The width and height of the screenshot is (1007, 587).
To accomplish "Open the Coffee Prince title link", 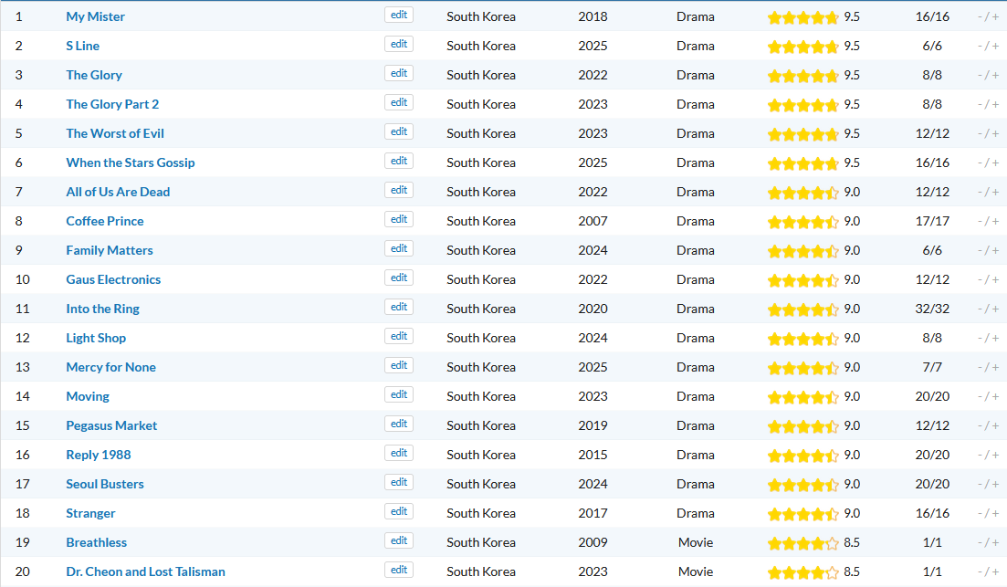I will (x=105, y=221).
